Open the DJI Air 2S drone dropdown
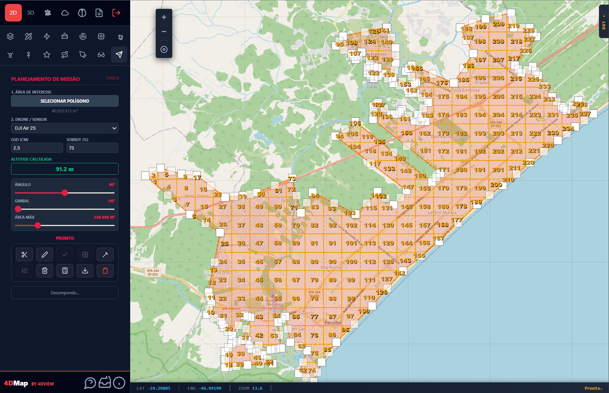The width and height of the screenshot is (609, 393). click(65, 128)
